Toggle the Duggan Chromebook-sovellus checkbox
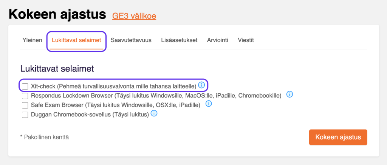Image resolution: width=387 pixels, height=165 pixels. click(x=25, y=115)
